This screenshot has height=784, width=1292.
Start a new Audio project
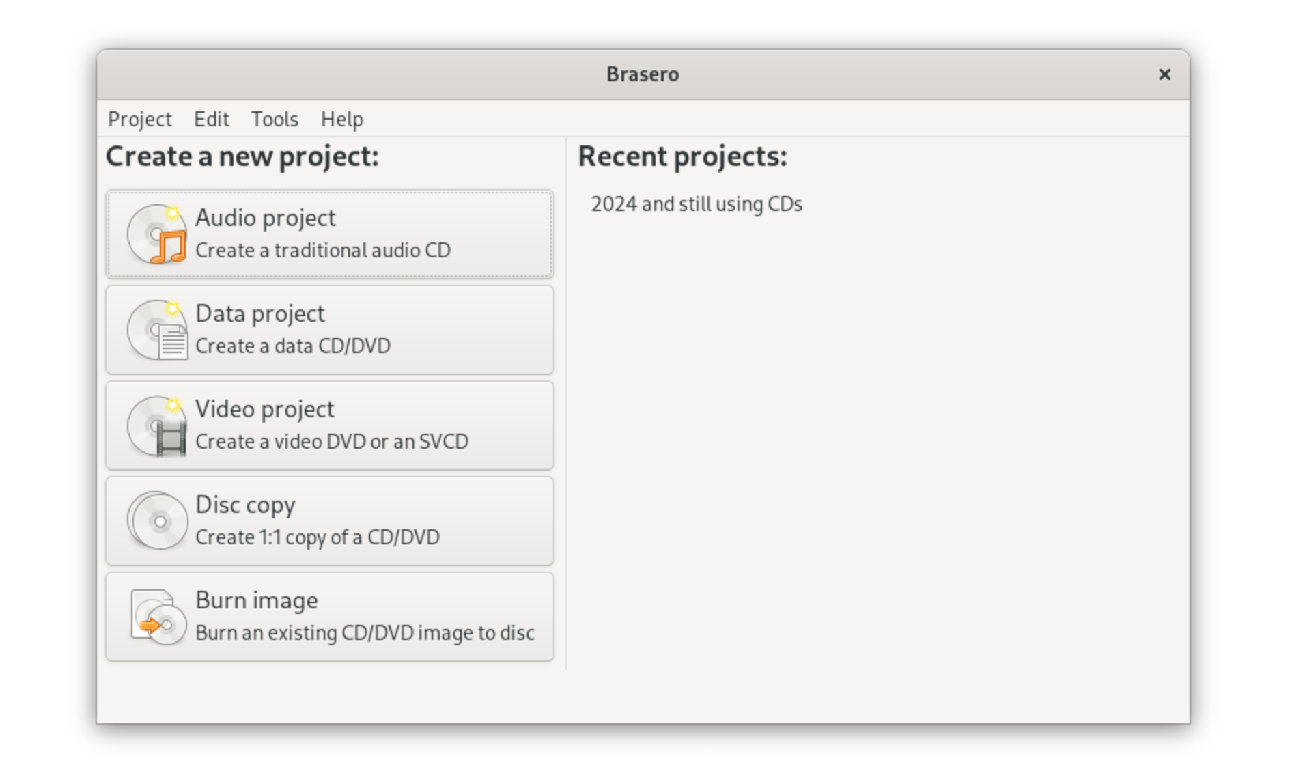coord(330,234)
